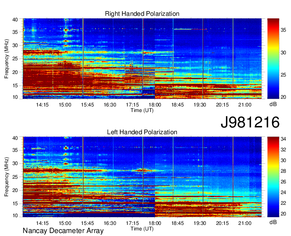Click the 21:00 tick label on upper plot
The height and width of the screenshot is (236, 291).
coord(245,105)
